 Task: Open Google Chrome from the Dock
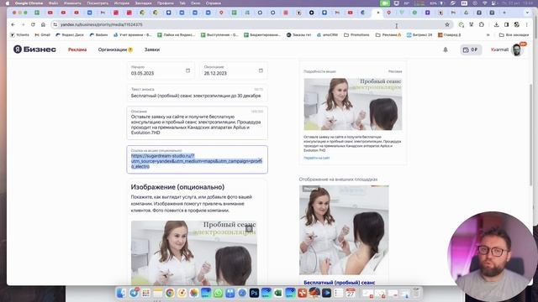(170, 293)
